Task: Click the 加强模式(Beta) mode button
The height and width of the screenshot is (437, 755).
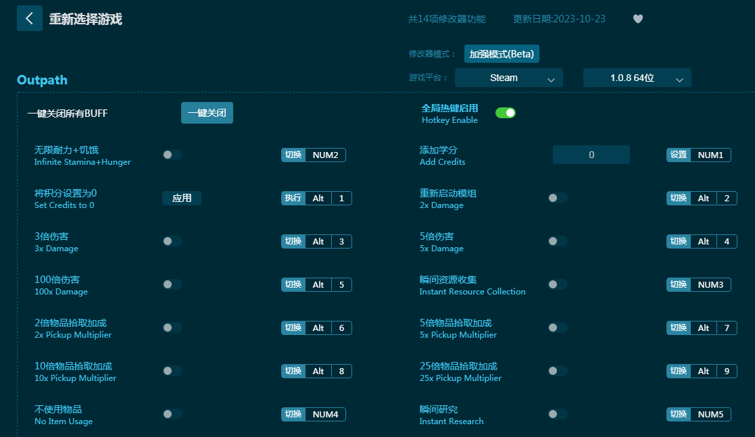Action: [502, 54]
